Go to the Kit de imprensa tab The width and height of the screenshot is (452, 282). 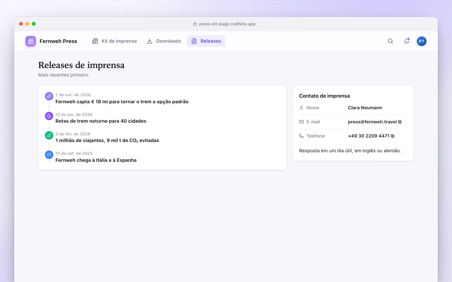(114, 41)
